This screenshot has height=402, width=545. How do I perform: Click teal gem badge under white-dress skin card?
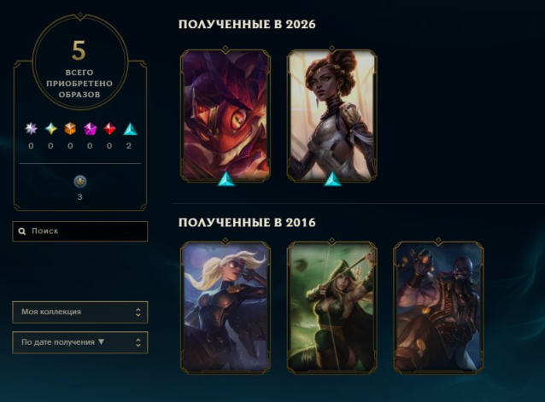(332, 178)
